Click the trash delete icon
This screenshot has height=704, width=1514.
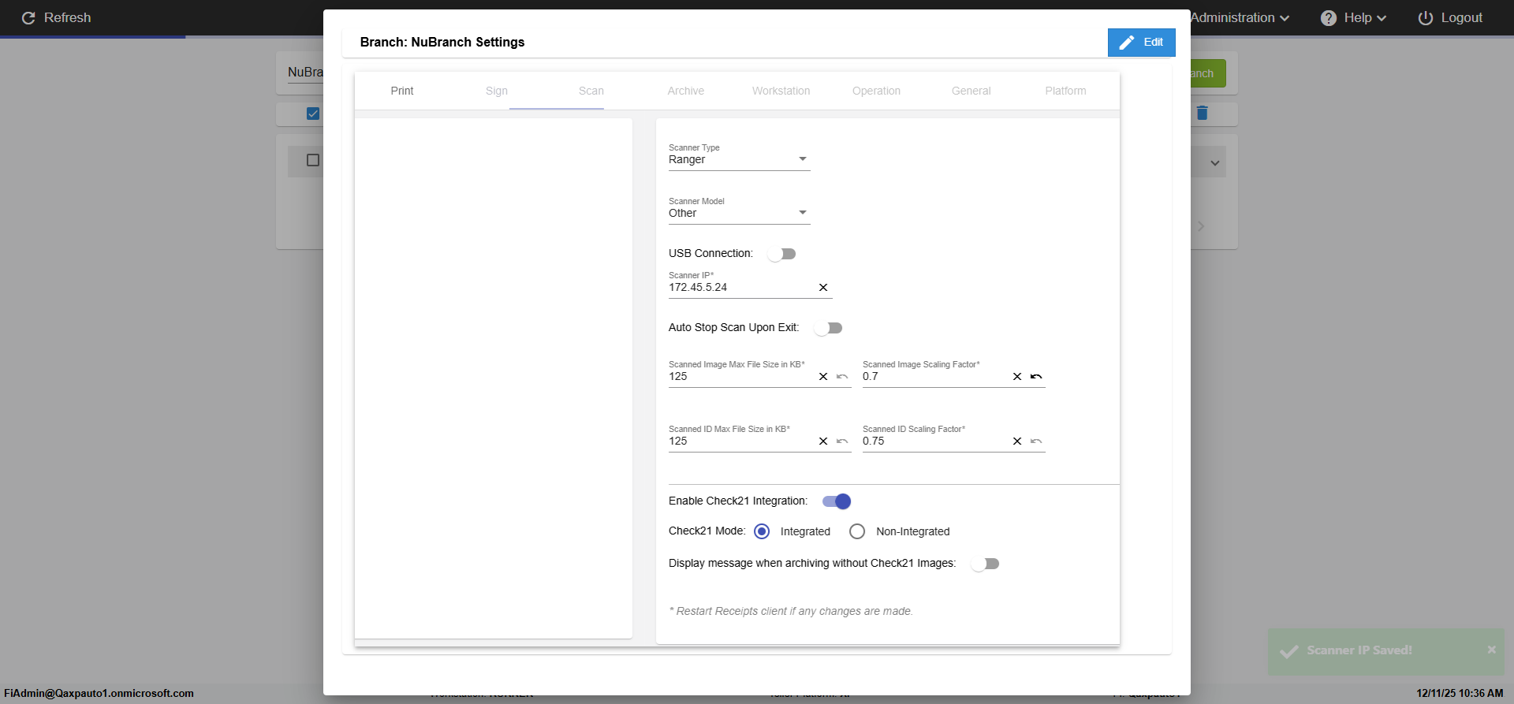click(x=1202, y=114)
